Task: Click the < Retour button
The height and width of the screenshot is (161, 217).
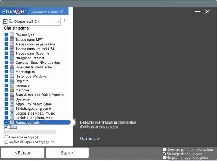Action: tap(22, 153)
